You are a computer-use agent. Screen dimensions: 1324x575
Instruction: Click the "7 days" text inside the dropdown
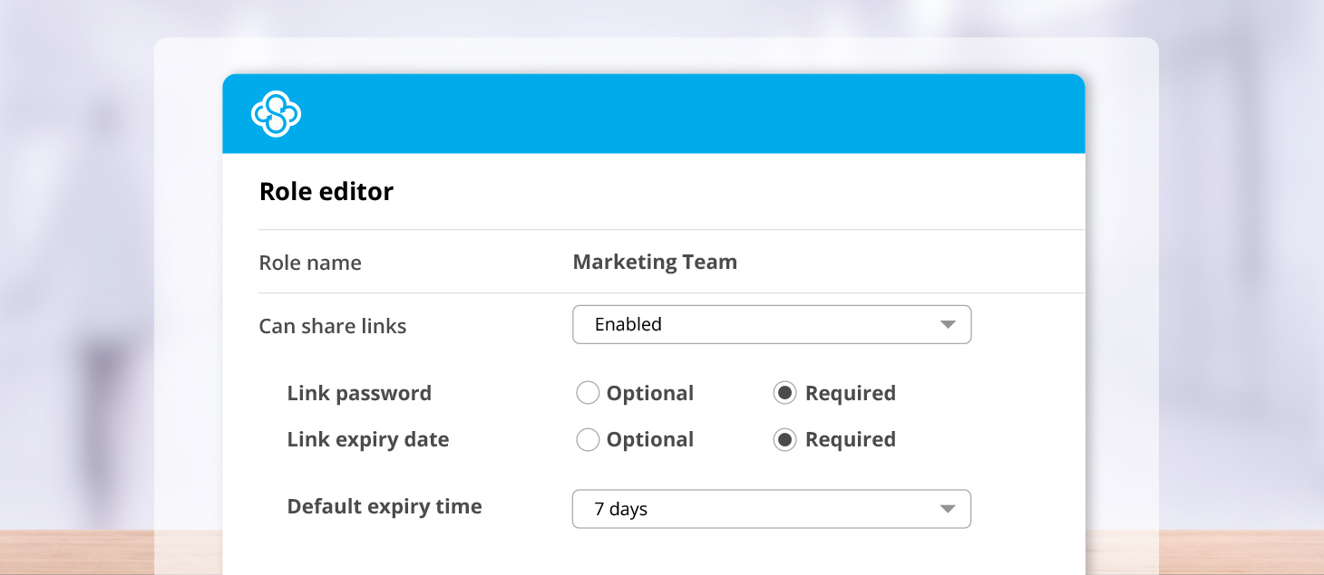(x=621, y=509)
